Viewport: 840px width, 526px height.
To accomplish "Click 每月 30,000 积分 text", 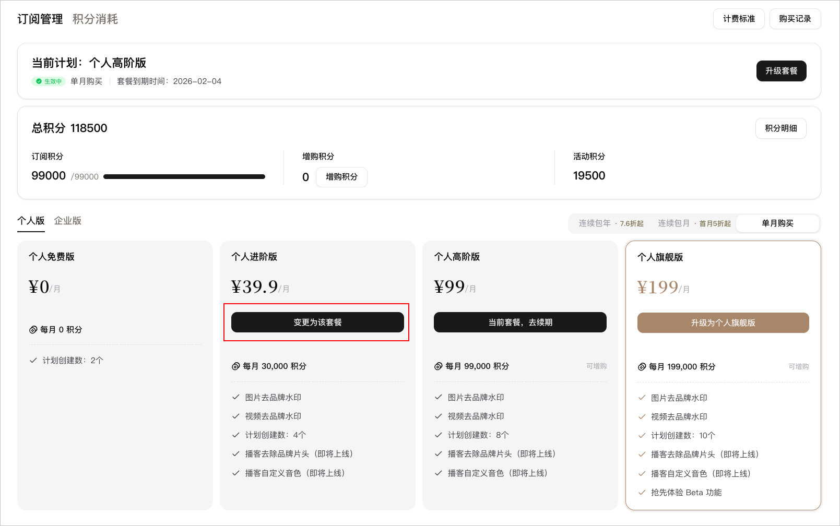I will click(275, 366).
